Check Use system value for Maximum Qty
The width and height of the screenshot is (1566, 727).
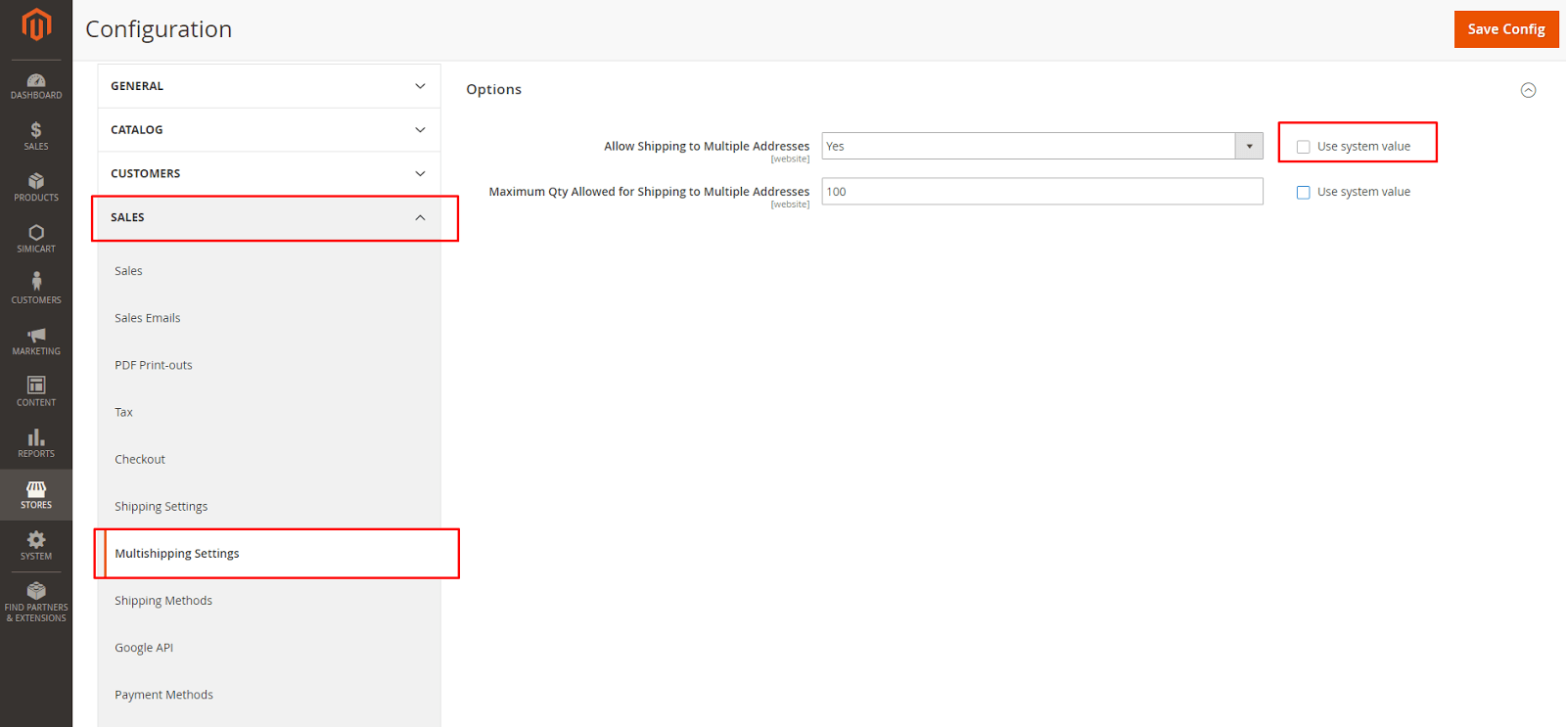coord(1303,193)
